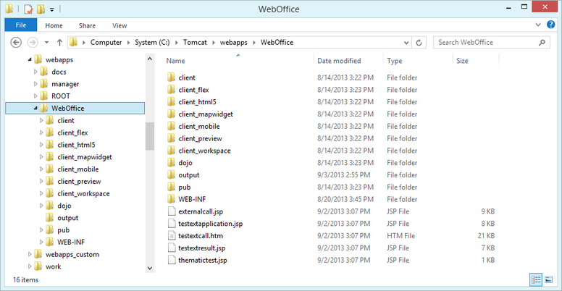
Task: Click the navigation pane scroll up arrow
Action: 150,59
